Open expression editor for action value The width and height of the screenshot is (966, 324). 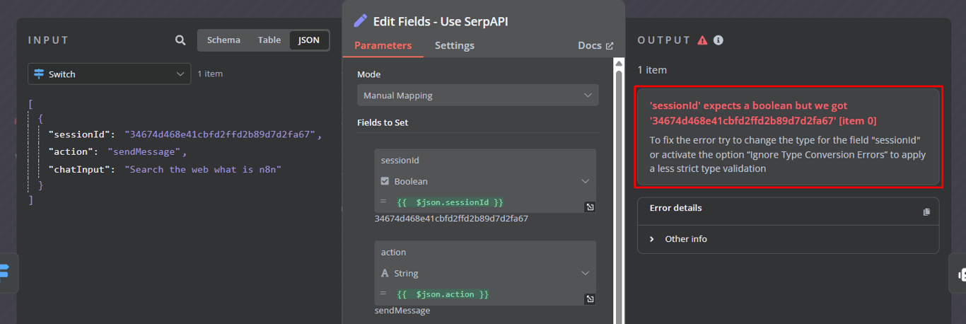coord(590,299)
